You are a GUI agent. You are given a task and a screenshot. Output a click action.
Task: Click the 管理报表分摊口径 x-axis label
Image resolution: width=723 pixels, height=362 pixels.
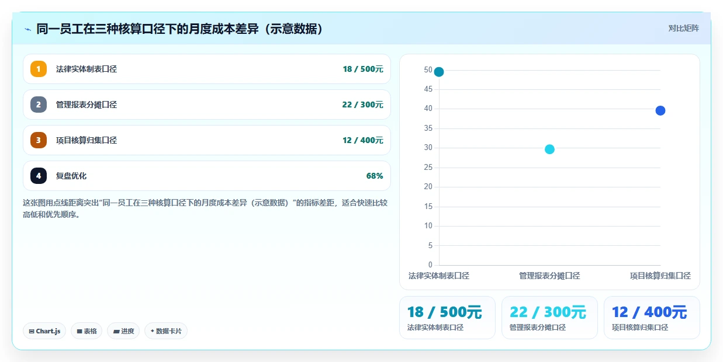549,276
